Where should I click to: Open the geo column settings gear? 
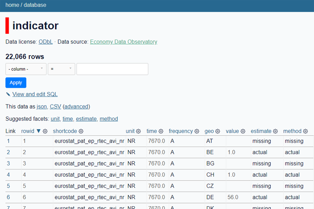[218, 131]
